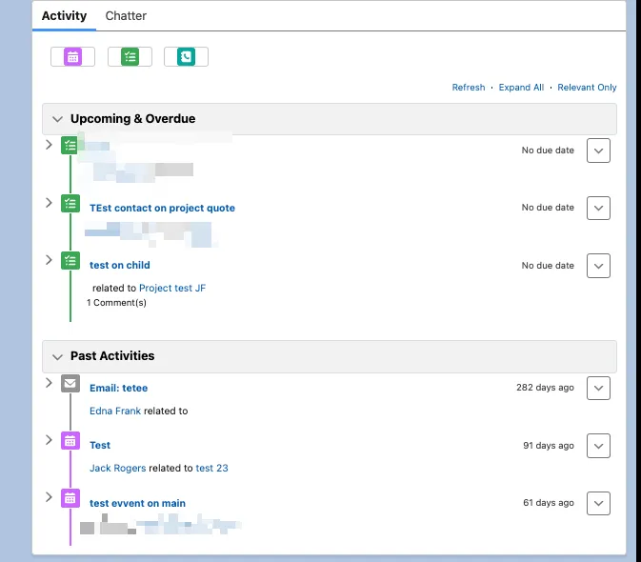Open action menu for Email: tetee
Screen dimensions: 641x562
pyautogui.click(x=598, y=388)
